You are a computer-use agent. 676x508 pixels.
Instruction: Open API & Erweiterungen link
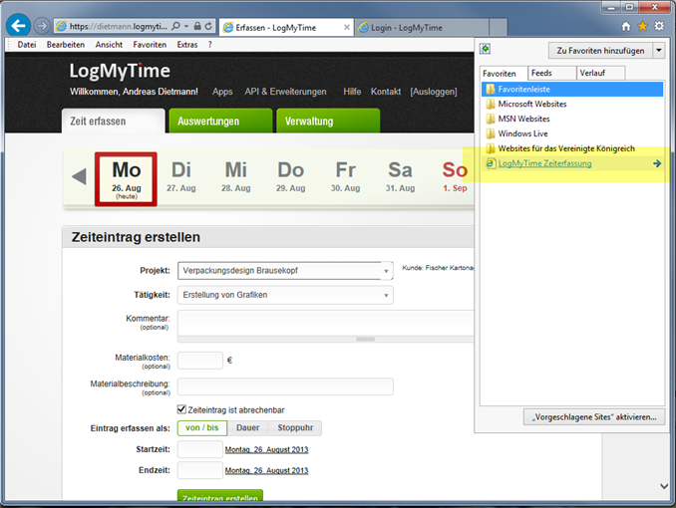pos(285,92)
